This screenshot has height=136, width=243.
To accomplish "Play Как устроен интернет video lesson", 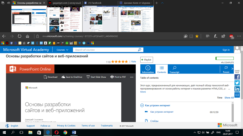I will click(x=162, y=112).
